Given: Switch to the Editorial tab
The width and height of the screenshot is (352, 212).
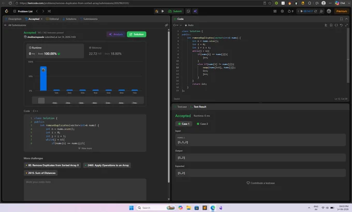Looking at the screenshot, I should (x=52, y=19).
